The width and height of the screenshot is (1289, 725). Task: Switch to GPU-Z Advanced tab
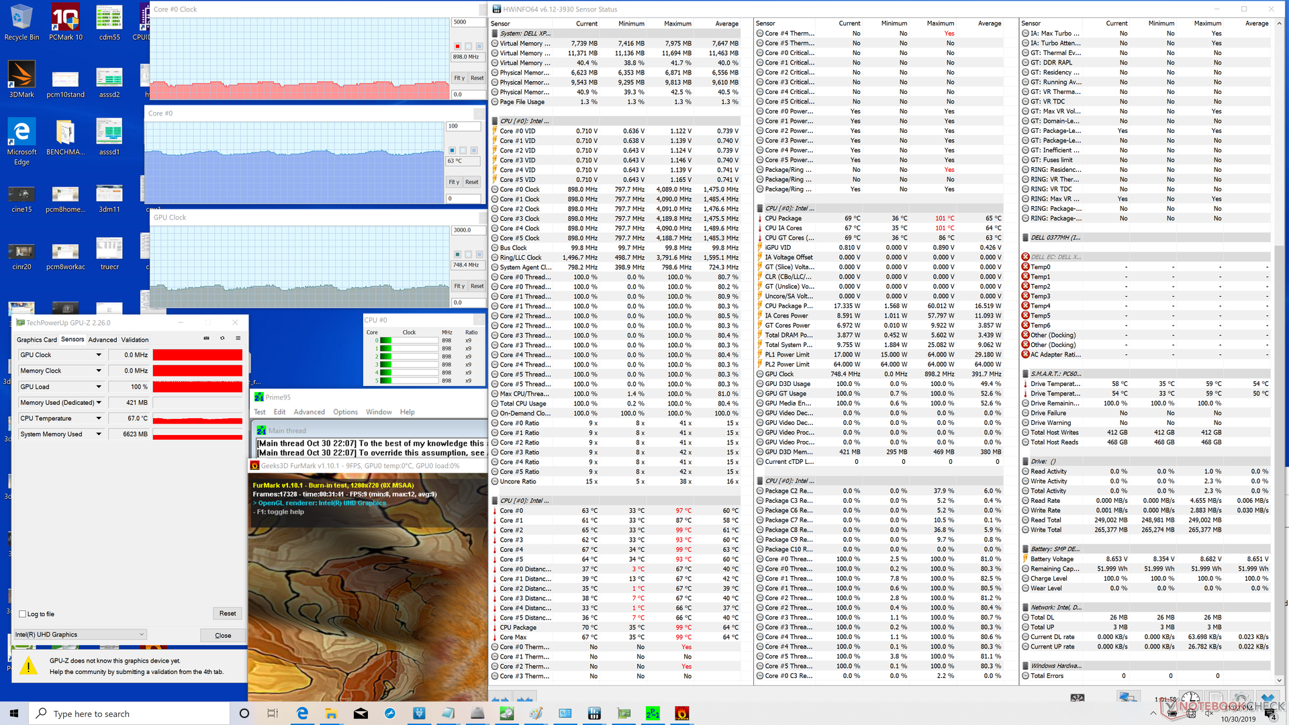click(103, 340)
